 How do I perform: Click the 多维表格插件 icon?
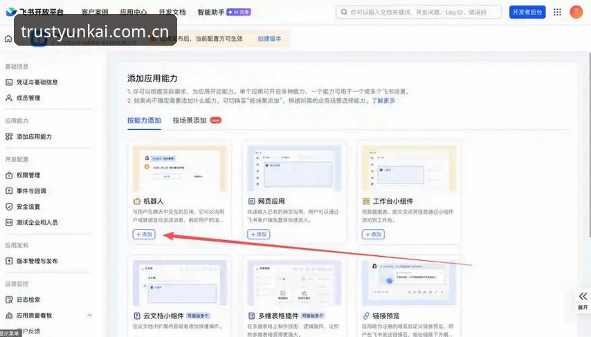251,316
